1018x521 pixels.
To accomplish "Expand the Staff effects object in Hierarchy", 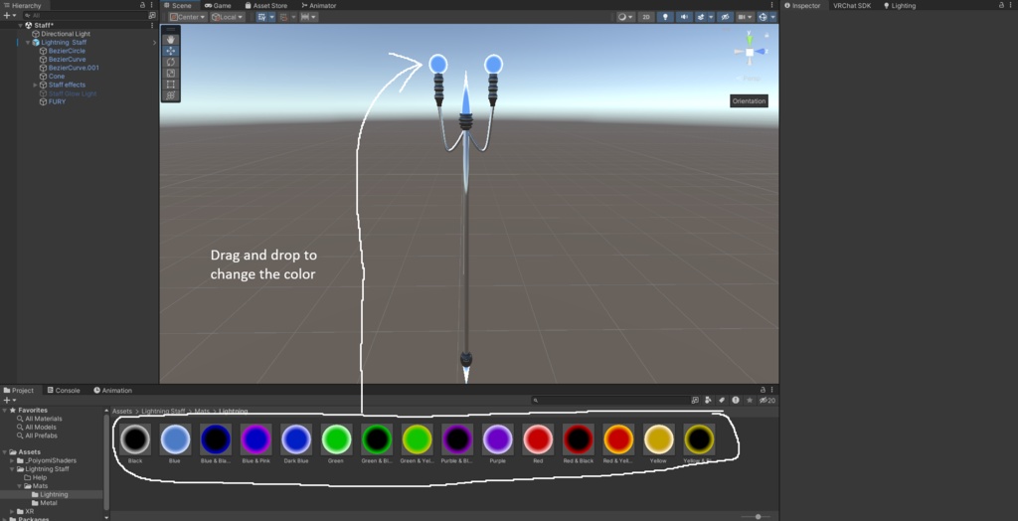I will (35, 86).
